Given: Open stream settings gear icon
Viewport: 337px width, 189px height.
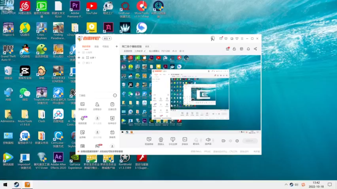Looking at the screenshot, I should point(237,141).
